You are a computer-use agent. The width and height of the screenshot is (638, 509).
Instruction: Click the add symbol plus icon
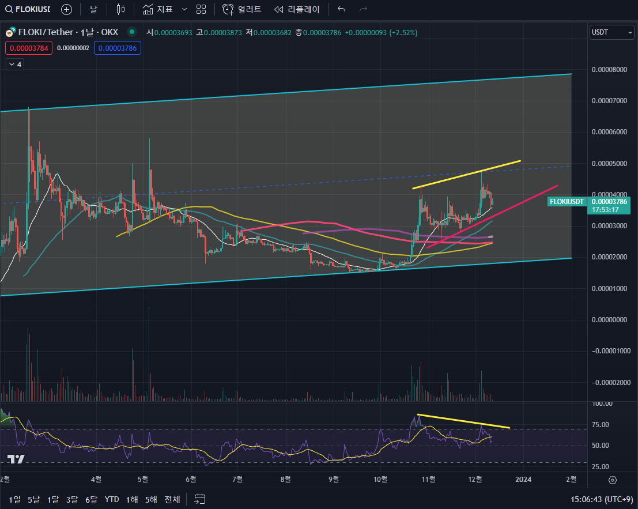click(67, 9)
